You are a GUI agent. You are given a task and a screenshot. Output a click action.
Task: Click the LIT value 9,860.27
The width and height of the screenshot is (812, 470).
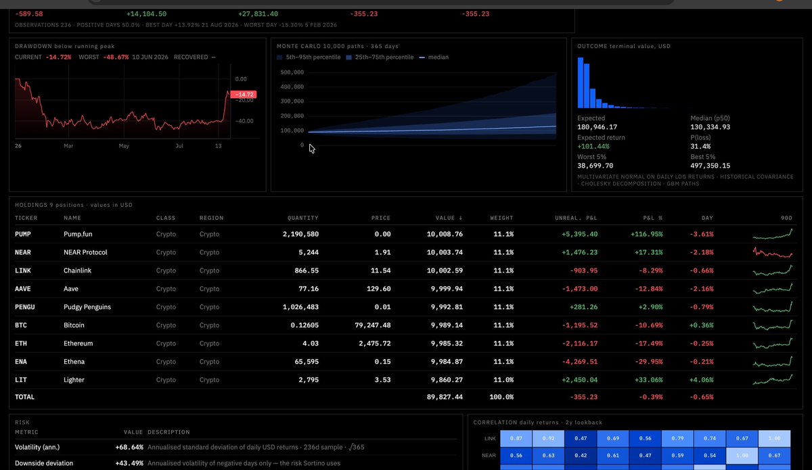pyautogui.click(x=446, y=380)
